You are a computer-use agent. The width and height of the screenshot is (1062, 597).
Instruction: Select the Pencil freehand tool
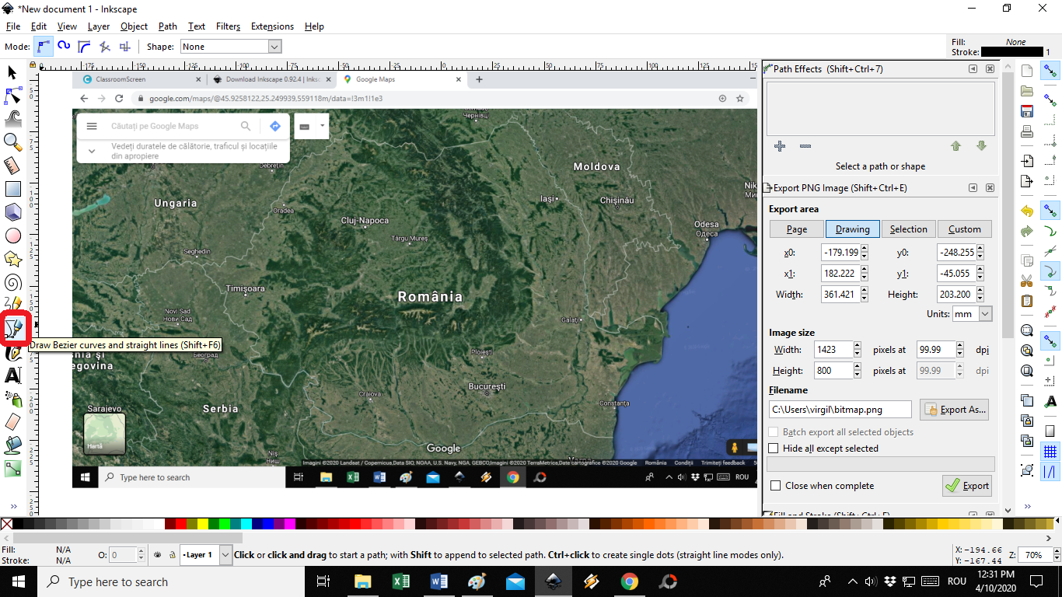click(12, 304)
